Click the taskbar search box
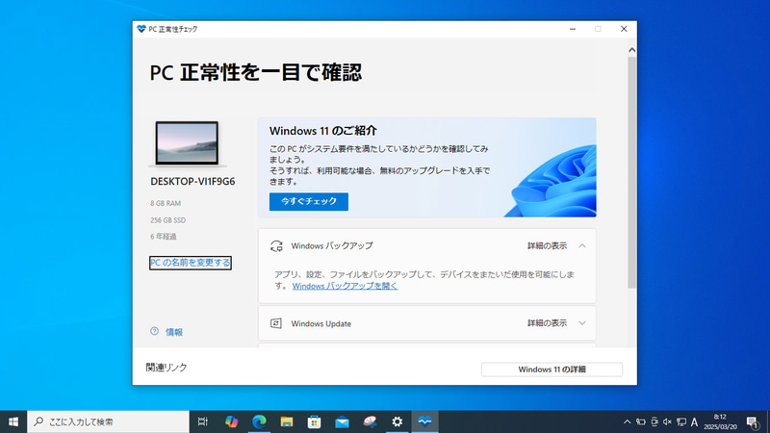 (108, 421)
